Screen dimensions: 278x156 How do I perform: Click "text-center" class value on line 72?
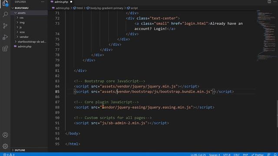[x=164, y=18]
